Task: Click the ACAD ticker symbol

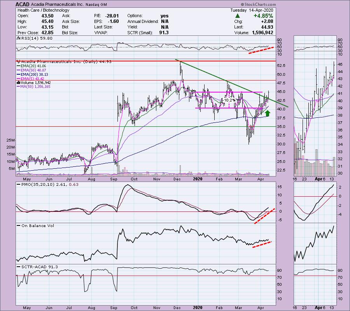Action: point(22,4)
